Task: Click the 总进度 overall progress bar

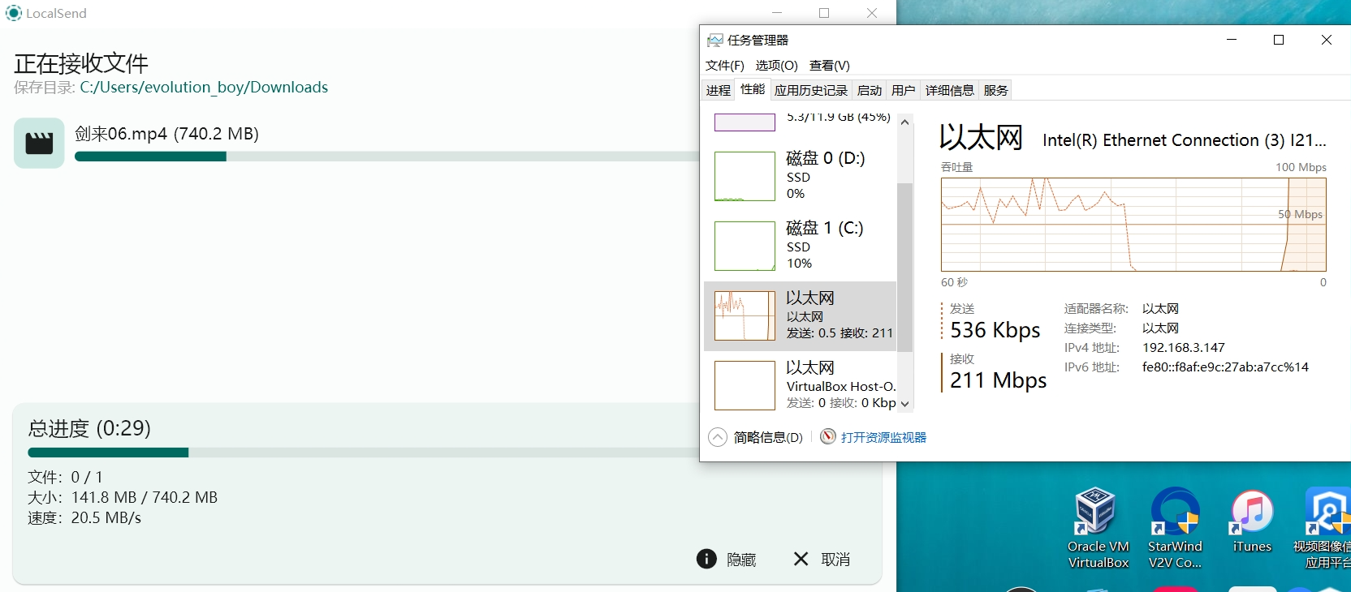Action: click(x=364, y=453)
